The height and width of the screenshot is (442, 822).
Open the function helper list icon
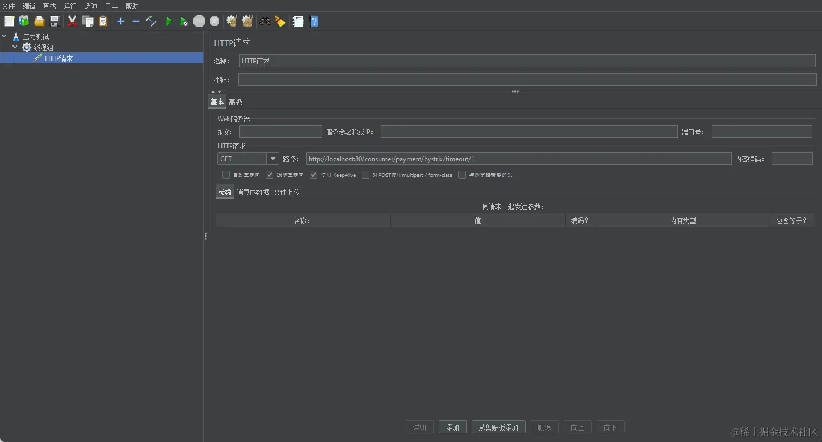point(298,21)
